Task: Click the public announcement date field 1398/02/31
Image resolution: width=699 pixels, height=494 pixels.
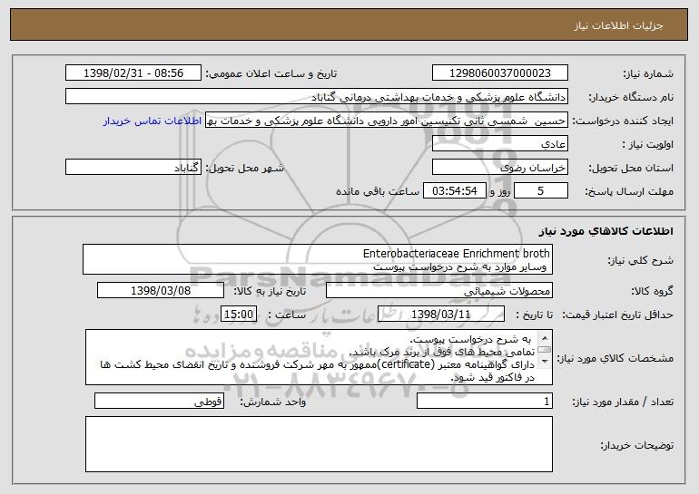Action: [x=133, y=73]
